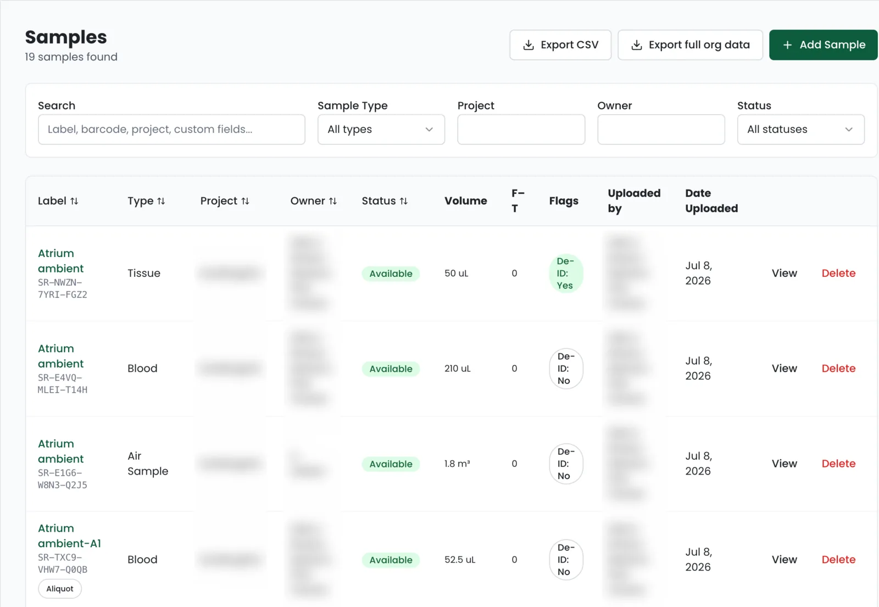View sample SR-E1G6-W8N3-Q2J5
The height and width of the screenshot is (607, 879).
tap(784, 464)
